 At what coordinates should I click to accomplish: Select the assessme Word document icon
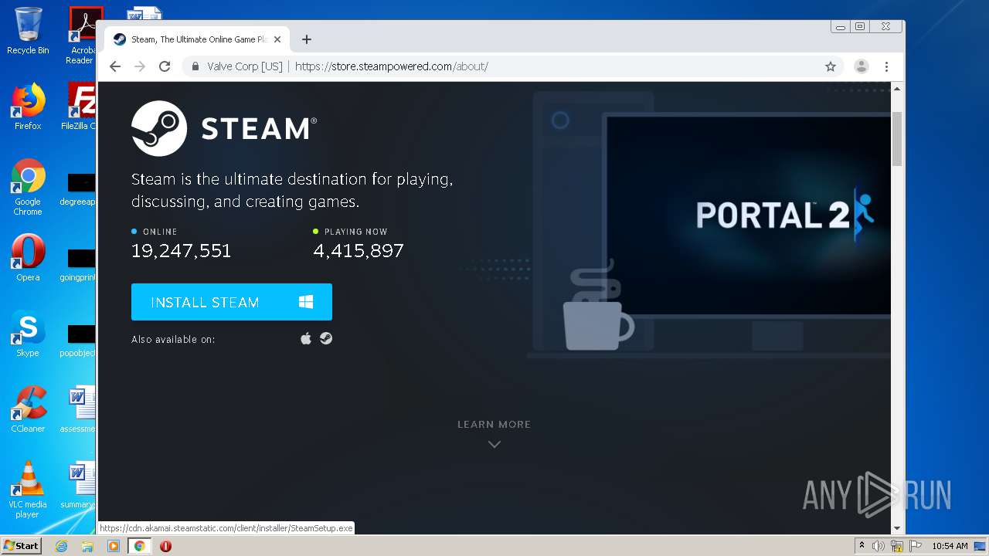tap(79, 409)
